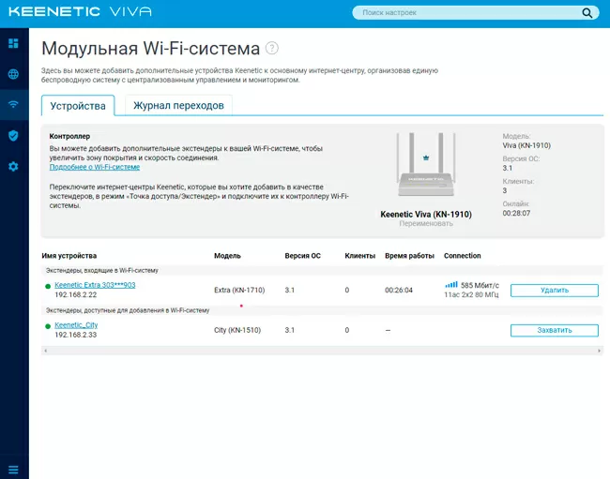The width and height of the screenshot is (610, 479).
Task: Click the help question mark beside the title
Action: click(272, 48)
